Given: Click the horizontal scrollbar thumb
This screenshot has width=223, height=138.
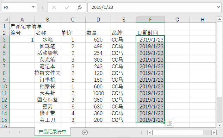Looking at the screenshot, I should click(x=178, y=133).
